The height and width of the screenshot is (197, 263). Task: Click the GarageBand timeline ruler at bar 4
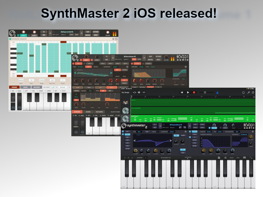pos(174,97)
